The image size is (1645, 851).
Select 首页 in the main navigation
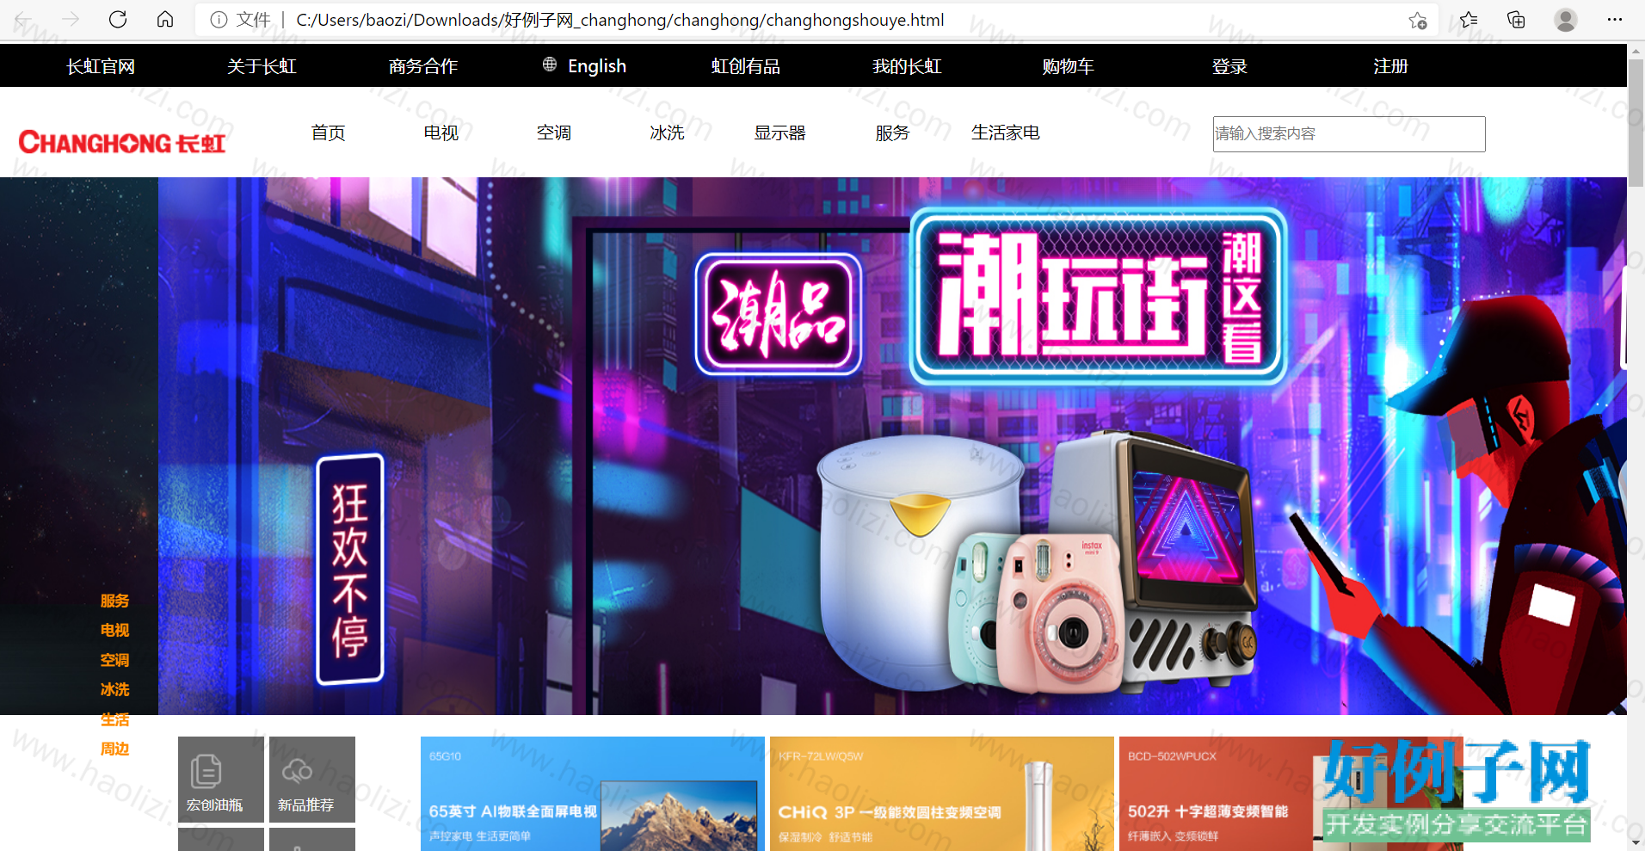328,133
